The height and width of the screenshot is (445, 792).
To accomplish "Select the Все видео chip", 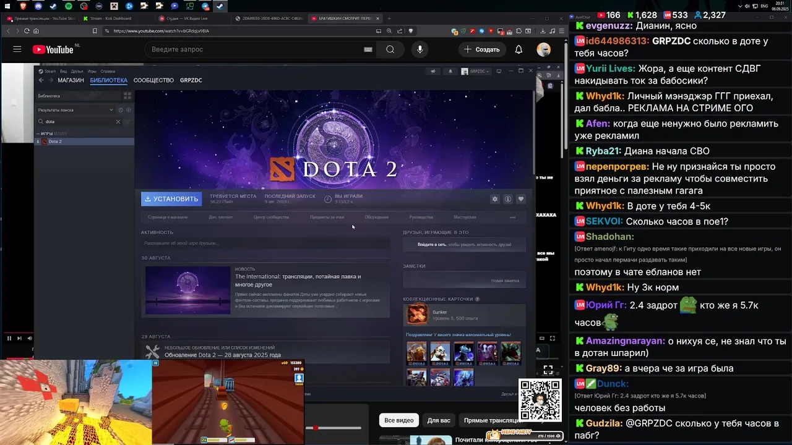I will 399,420.
